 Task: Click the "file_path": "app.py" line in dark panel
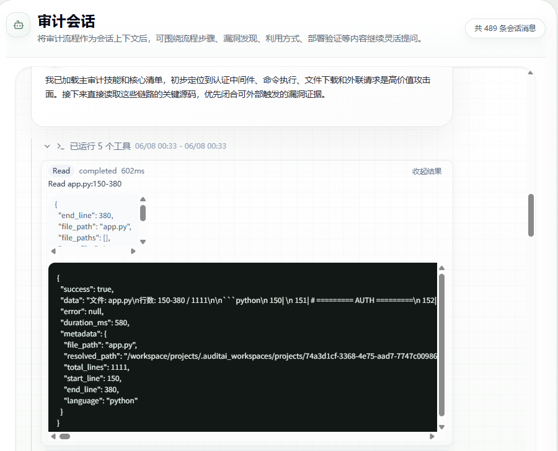click(x=100, y=345)
